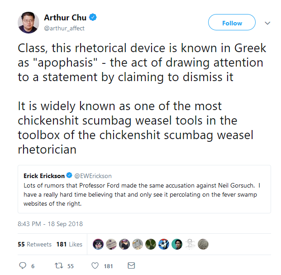The height and width of the screenshot is (275, 281).
Task: Click the reply speech bubble icon
Action: 23,265
